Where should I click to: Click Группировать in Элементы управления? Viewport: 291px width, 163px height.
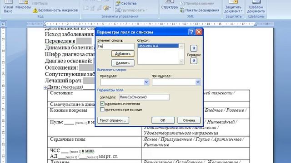coord(131,10)
